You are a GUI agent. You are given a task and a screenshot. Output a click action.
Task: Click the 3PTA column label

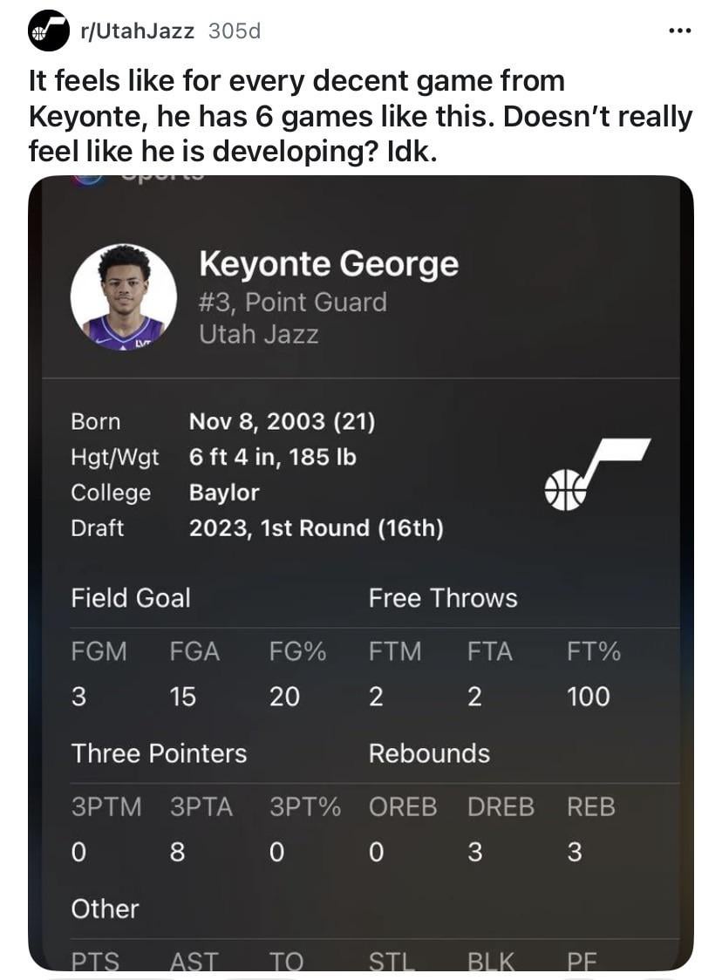[201, 807]
